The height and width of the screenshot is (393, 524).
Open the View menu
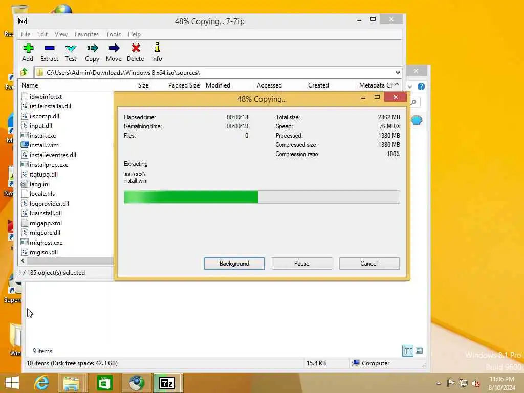61,34
